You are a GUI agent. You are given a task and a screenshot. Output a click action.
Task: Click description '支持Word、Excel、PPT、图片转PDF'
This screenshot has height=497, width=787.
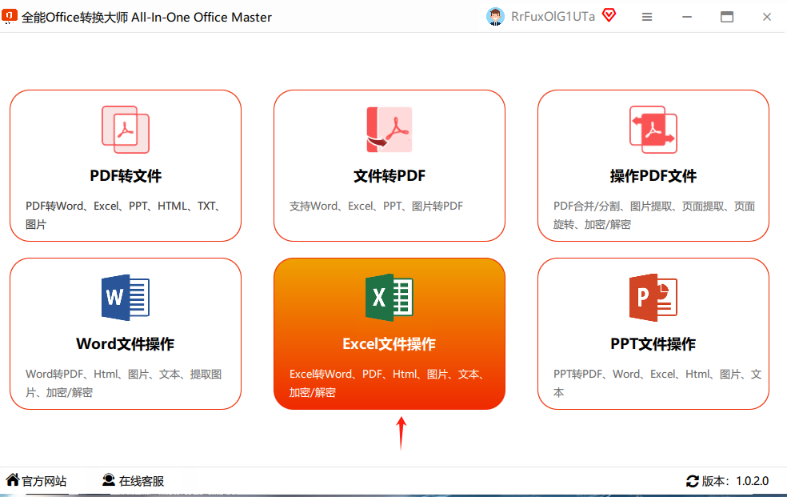point(377,206)
